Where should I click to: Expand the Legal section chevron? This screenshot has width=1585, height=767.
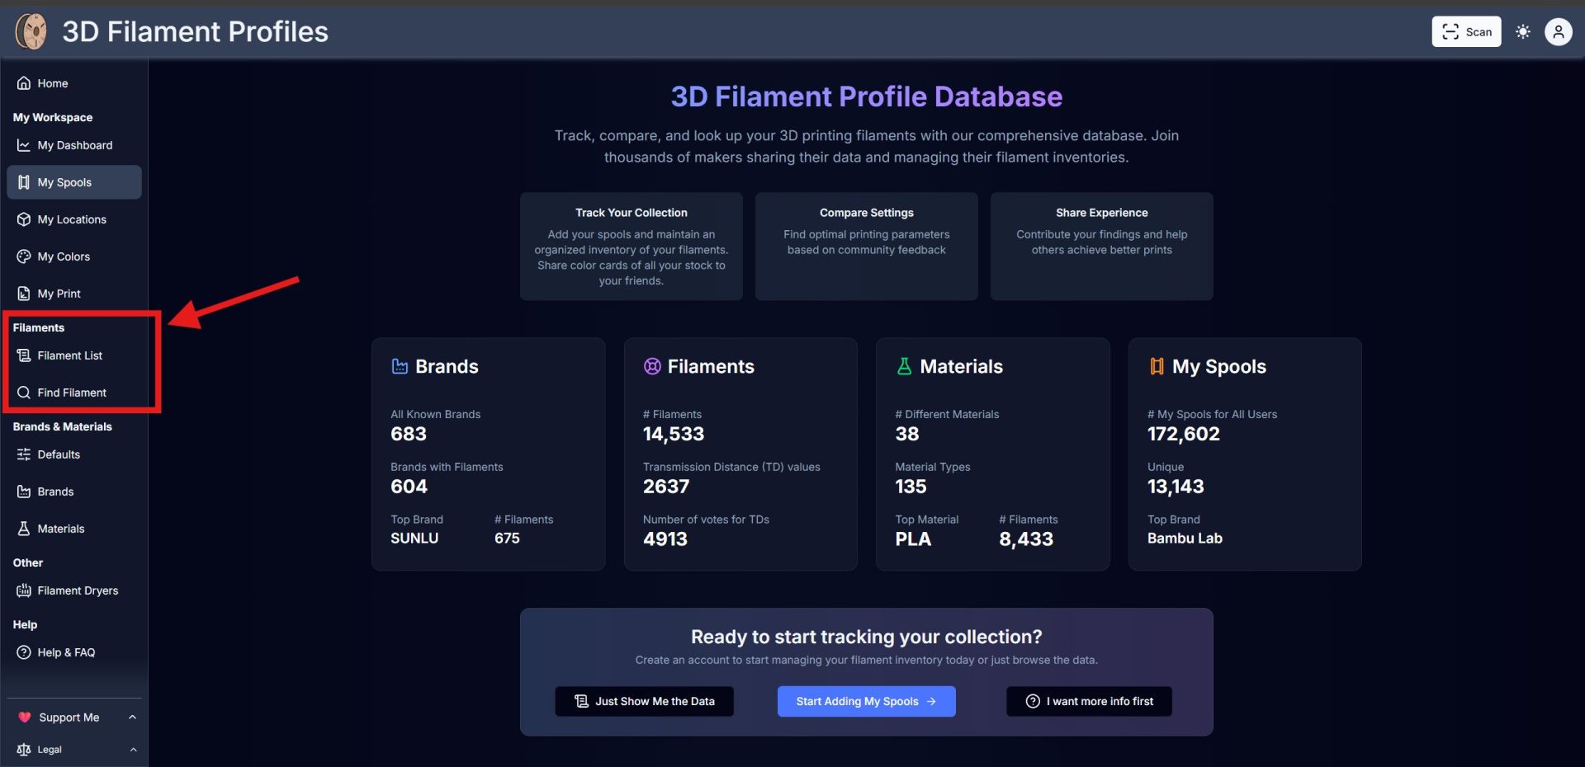[x=132, y=750]
